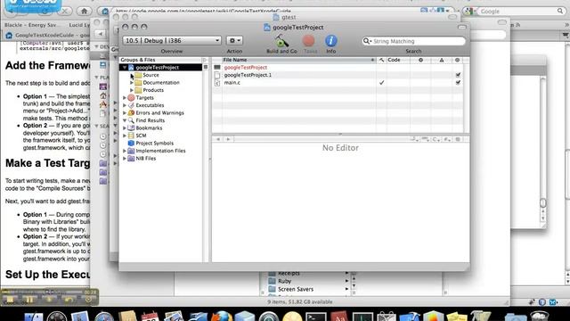
Task: Click the red Tasks stop icon
Action: (309, 40)
